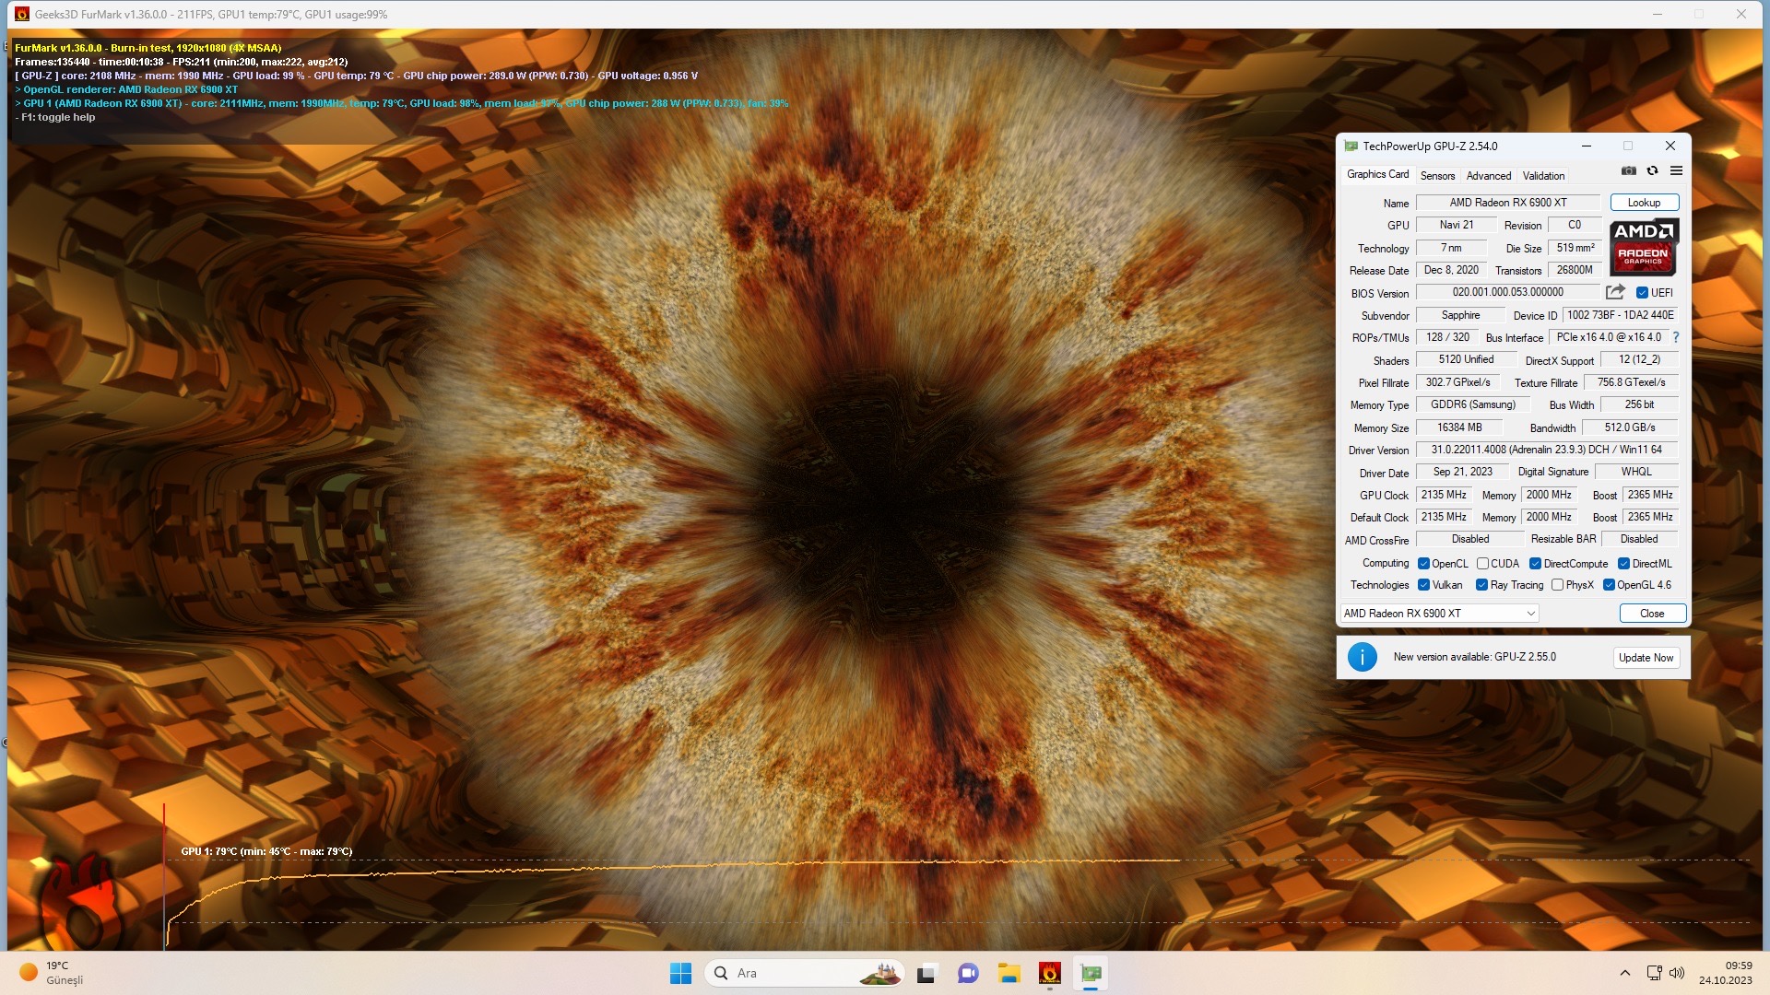Open FurMark from the taskbar
The height and width of the screenshot is (995, 1770).
tap(1049, 973)
